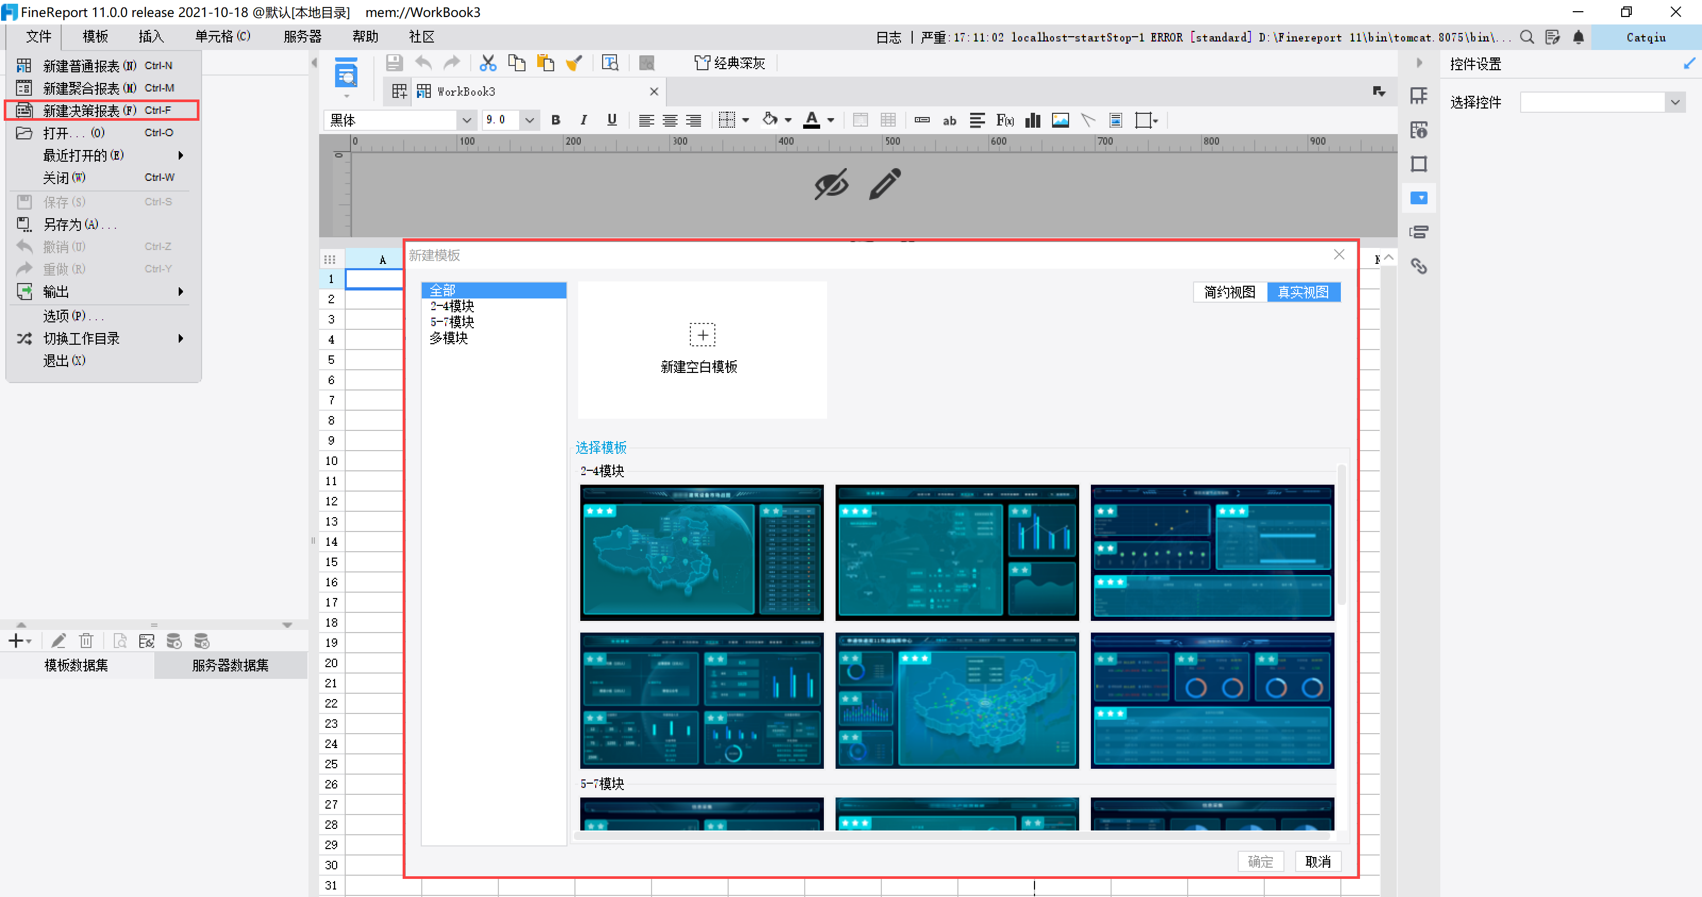Click the hyperlink icon in right sidebar
The image size is (1702, 897).
coord(1419,267)
